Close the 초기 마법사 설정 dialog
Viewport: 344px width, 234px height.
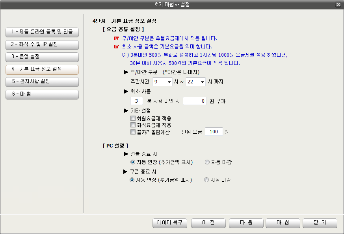[338, 5]
